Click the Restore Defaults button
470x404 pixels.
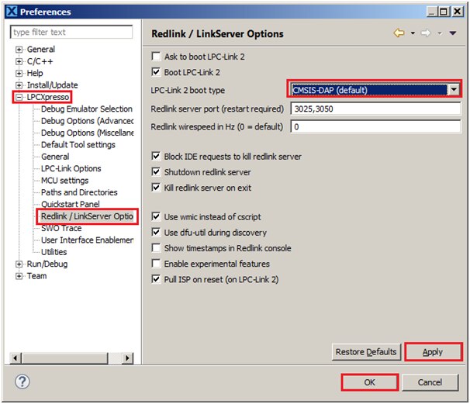366,352
